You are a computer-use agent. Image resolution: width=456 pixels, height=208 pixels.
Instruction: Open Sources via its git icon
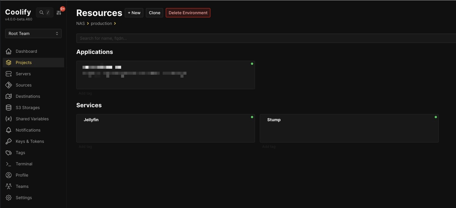8,85
